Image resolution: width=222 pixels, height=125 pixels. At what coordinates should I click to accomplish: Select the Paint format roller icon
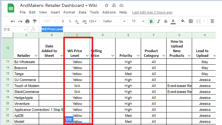(35, 21)
